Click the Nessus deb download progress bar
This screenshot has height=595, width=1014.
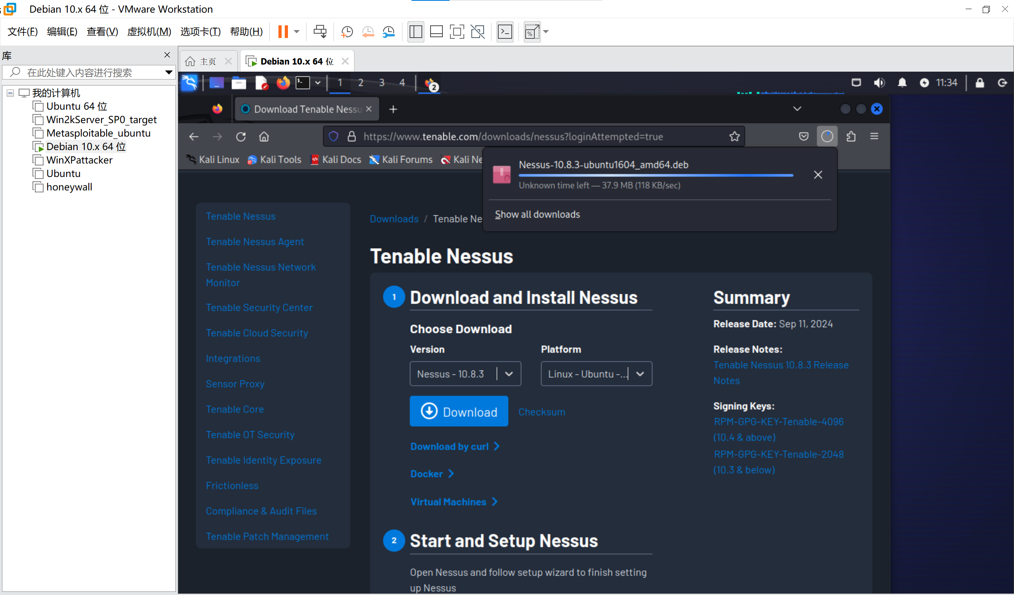coord(656,175)
